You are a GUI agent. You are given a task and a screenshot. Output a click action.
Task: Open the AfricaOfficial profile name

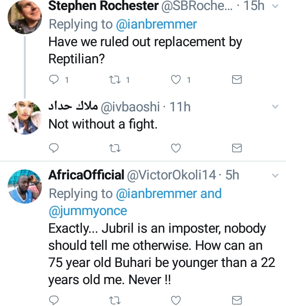click(86, 176)
